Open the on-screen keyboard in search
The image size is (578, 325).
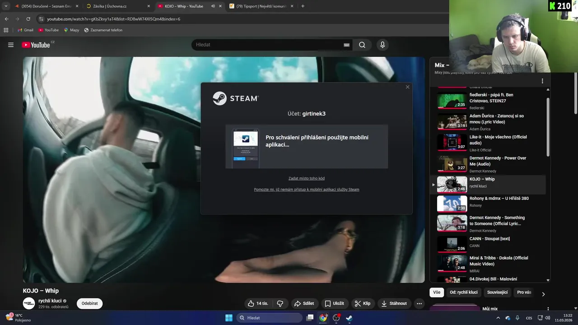point(346,45)
